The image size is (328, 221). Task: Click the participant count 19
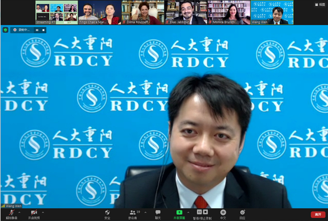point(138,212)
